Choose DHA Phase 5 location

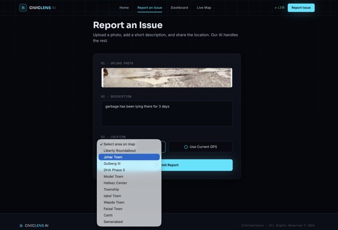129,170
